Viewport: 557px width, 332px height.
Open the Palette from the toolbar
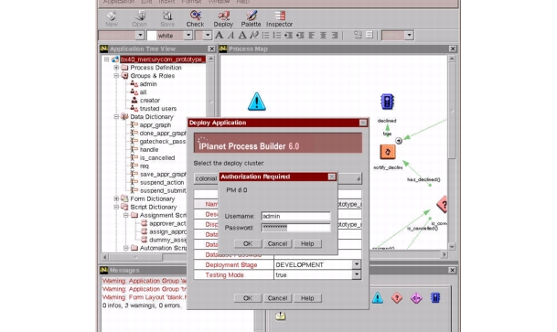point(251,19)
